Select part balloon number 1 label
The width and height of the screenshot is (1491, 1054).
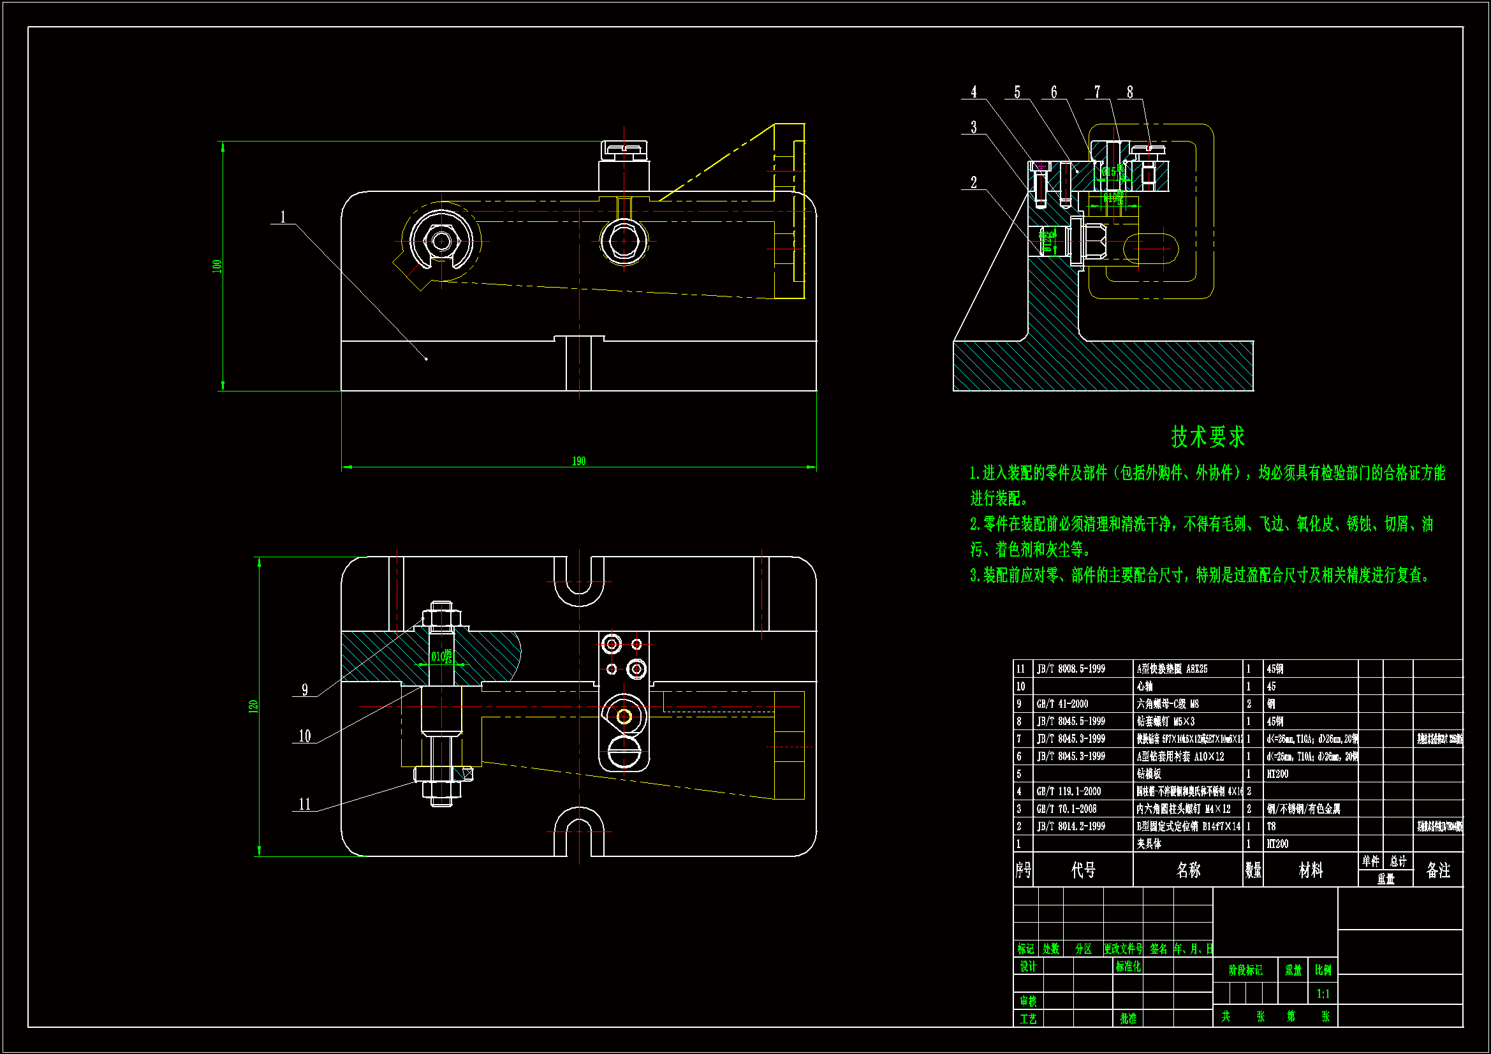click(283, 216)
